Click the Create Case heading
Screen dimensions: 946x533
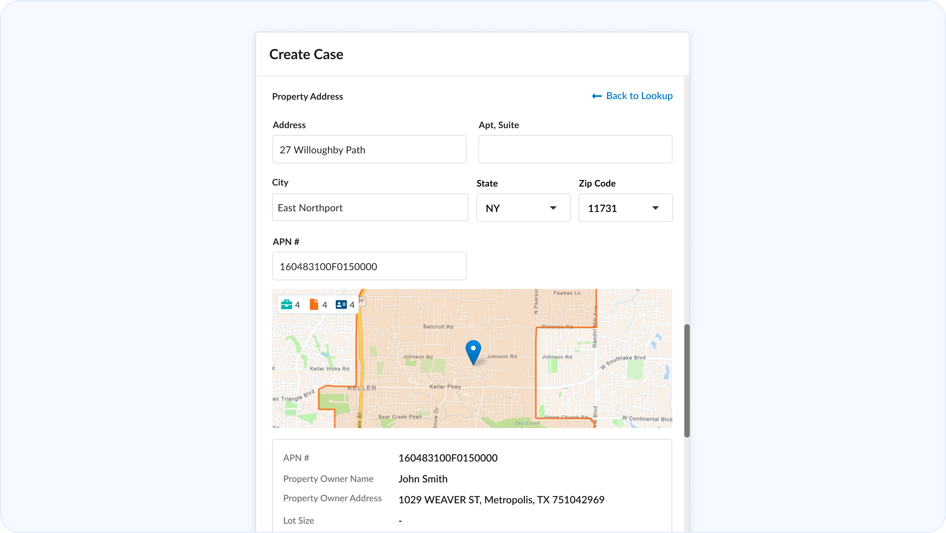click(306, 55)
